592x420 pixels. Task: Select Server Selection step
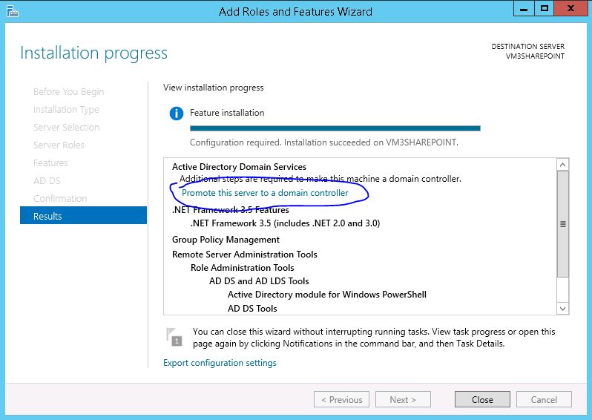66,128
